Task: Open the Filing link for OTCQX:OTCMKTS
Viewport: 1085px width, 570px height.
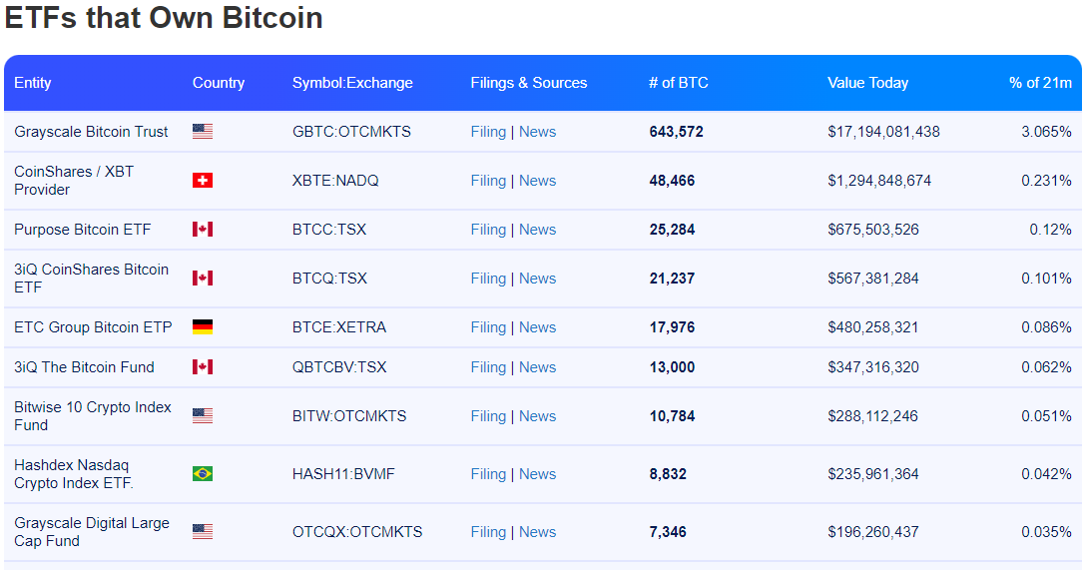Action: (488, 532)
